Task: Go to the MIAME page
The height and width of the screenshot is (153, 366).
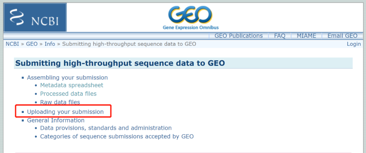Action: [306, 36]
